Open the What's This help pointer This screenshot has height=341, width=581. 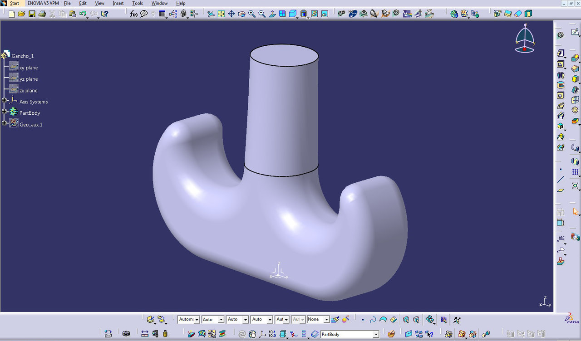point(105,14)
